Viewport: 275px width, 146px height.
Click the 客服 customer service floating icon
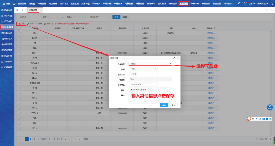tap(270, 107)
